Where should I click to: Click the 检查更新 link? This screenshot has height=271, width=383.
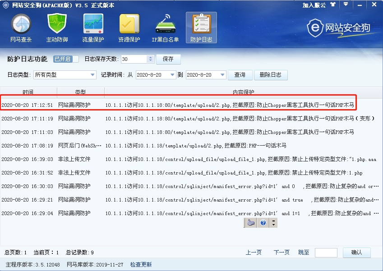click(141, 264)
